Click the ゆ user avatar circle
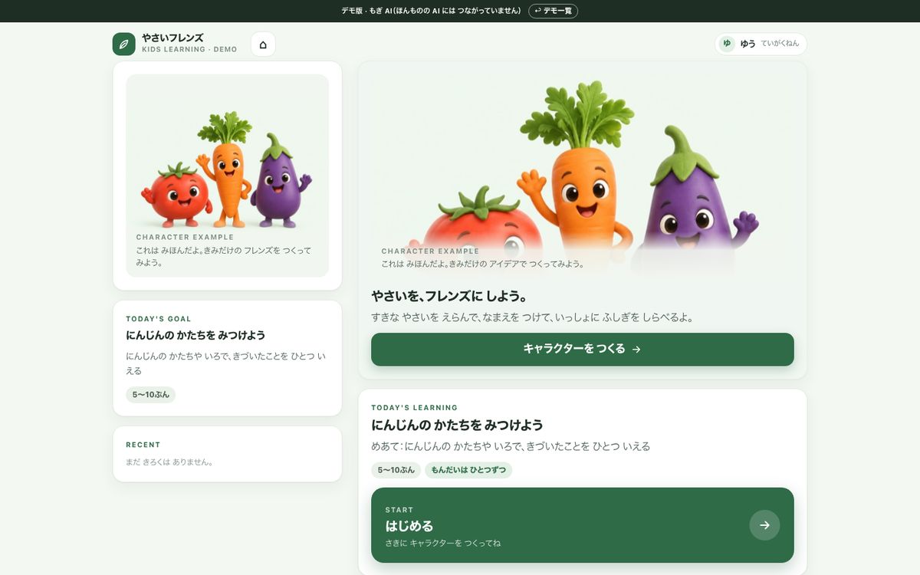The height and width of the screenshot is (575, 920). (727, 44)
